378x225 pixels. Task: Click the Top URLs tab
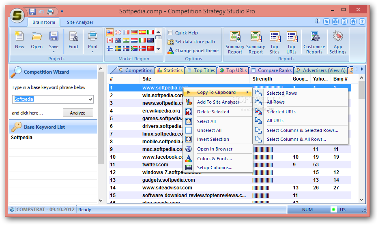[233, 70]
